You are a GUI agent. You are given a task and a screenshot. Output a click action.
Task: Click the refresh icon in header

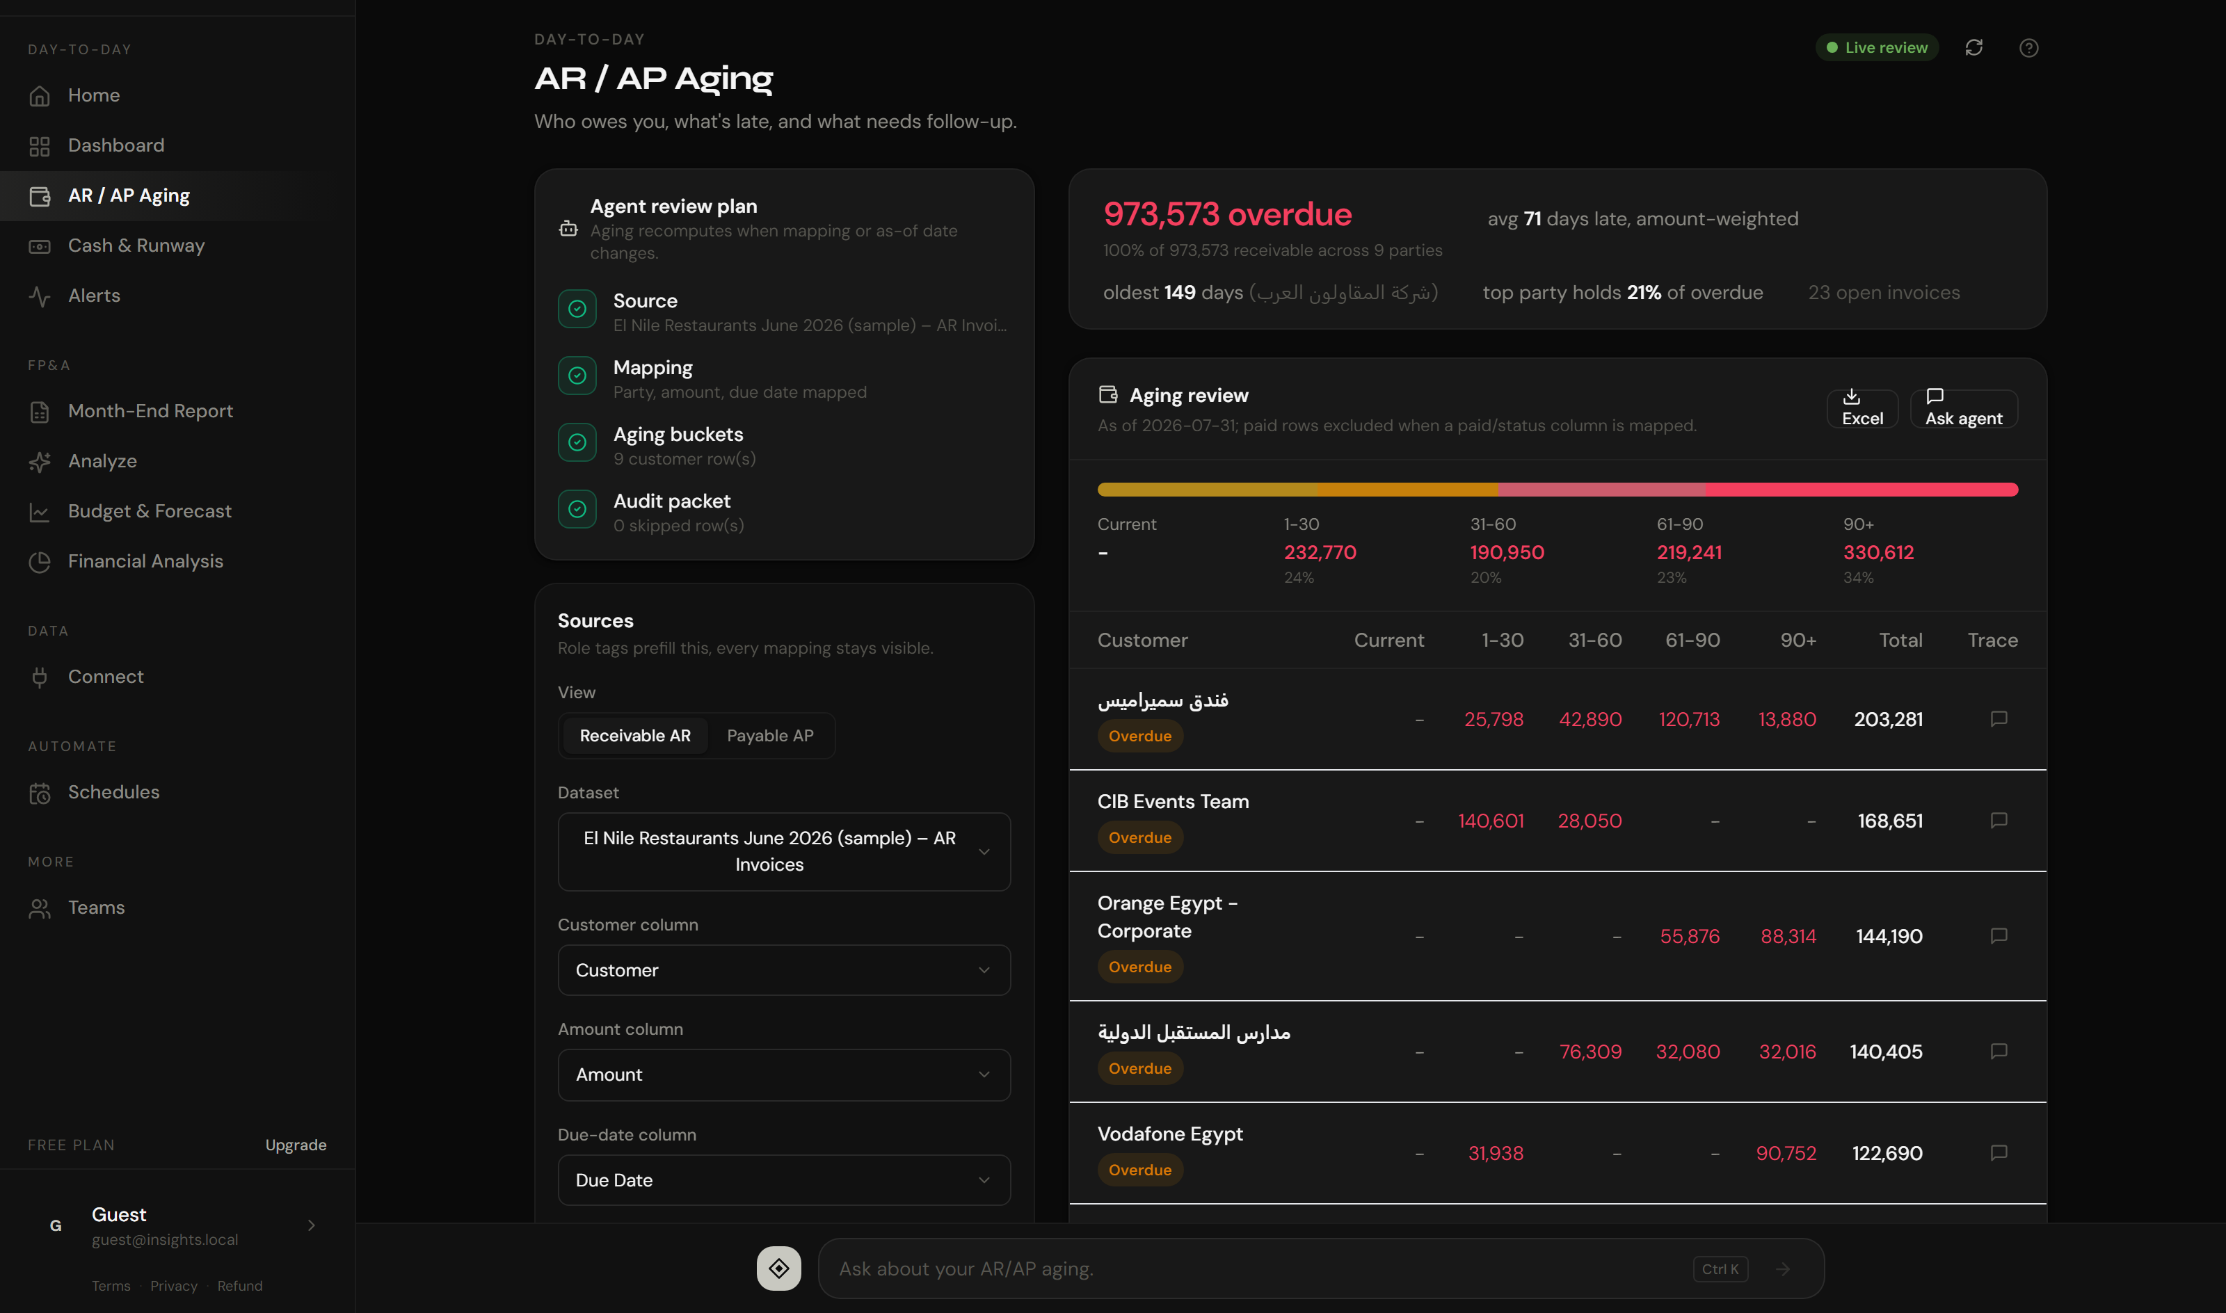[1974, 48]
